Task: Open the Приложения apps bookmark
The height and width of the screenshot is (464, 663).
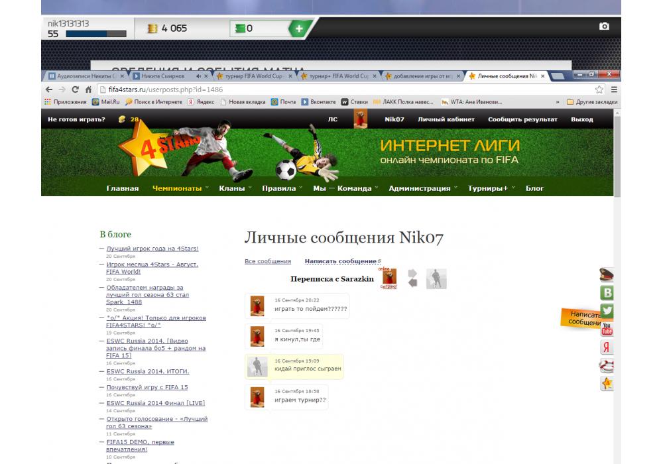Action: (x=66, y=102)
